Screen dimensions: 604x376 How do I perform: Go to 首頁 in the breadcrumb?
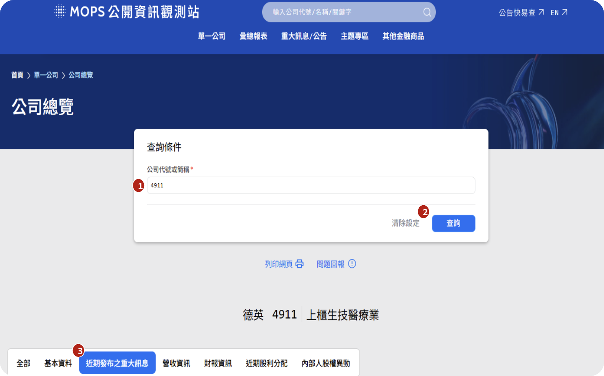click(17, 75)
